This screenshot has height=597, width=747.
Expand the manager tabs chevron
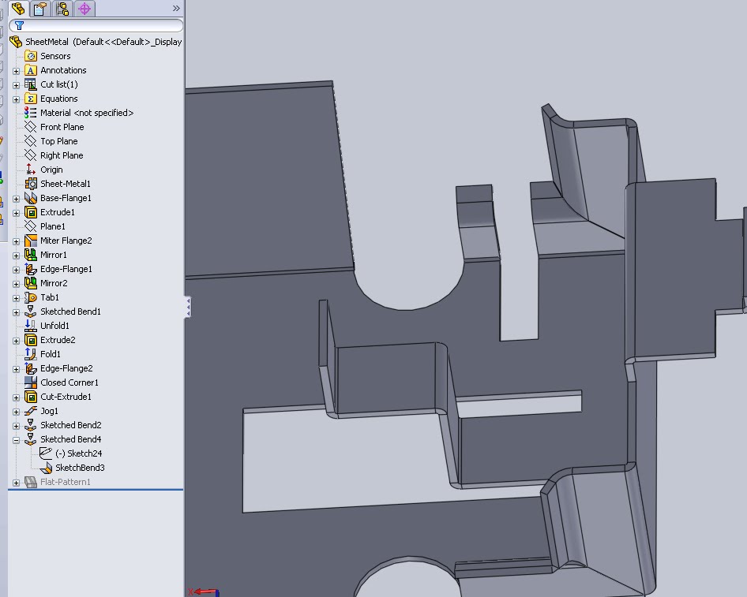pos(176,8)
